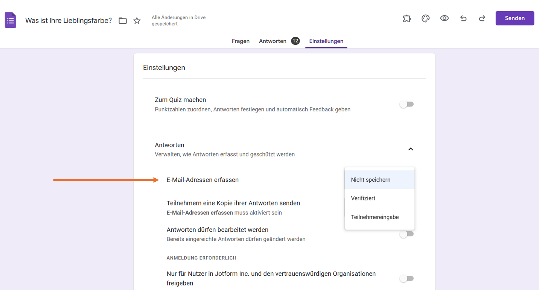The height and width of the screenshot is (290, 539).
Task: Enable the Zum Quiz machen toggle
Action: click(x=407, y=104)
